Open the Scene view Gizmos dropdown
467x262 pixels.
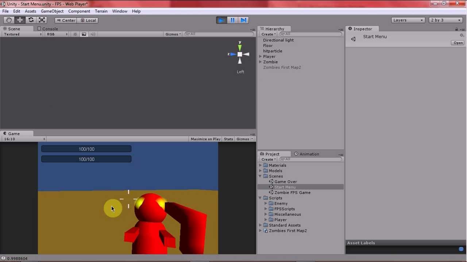click(x=173, y=34)
